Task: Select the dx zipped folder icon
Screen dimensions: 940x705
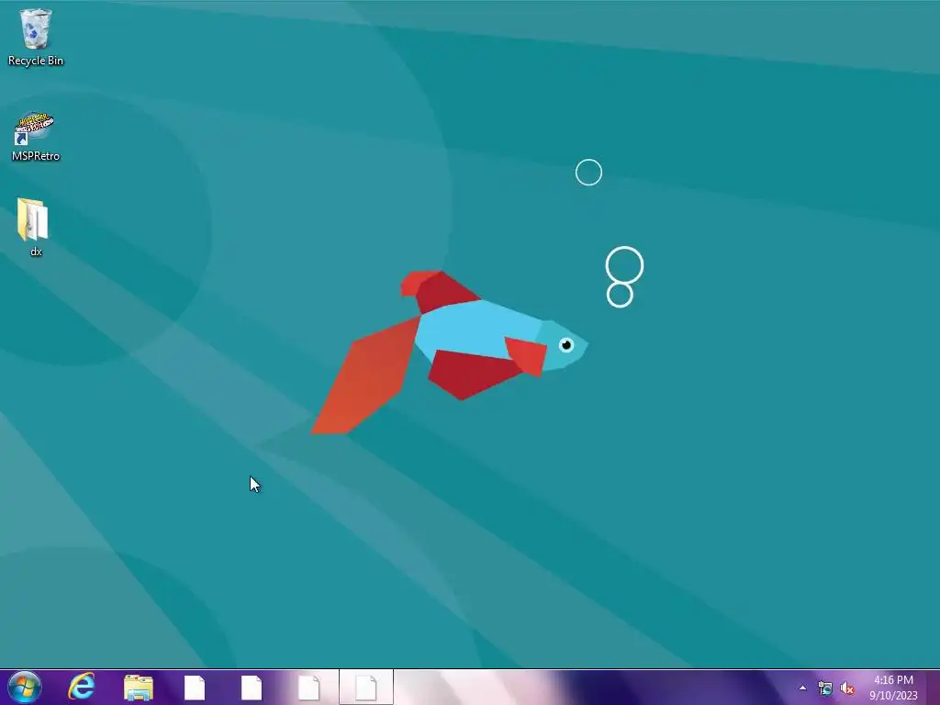Action: [33, 219]
